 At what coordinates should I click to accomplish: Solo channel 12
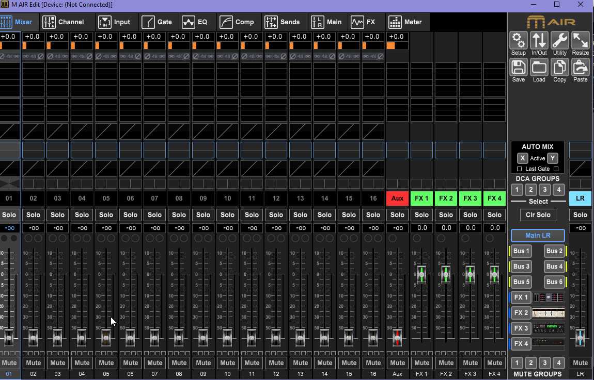coord(276,215)
